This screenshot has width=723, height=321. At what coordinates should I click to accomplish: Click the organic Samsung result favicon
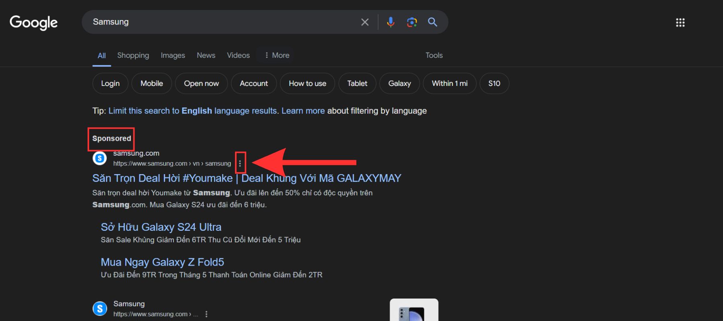pos(100,309)
